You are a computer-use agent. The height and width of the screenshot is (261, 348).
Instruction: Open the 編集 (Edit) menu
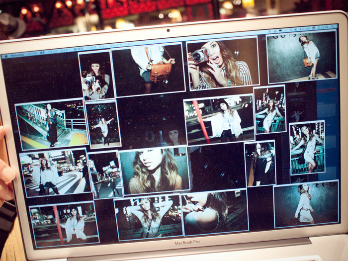(42, 53)
